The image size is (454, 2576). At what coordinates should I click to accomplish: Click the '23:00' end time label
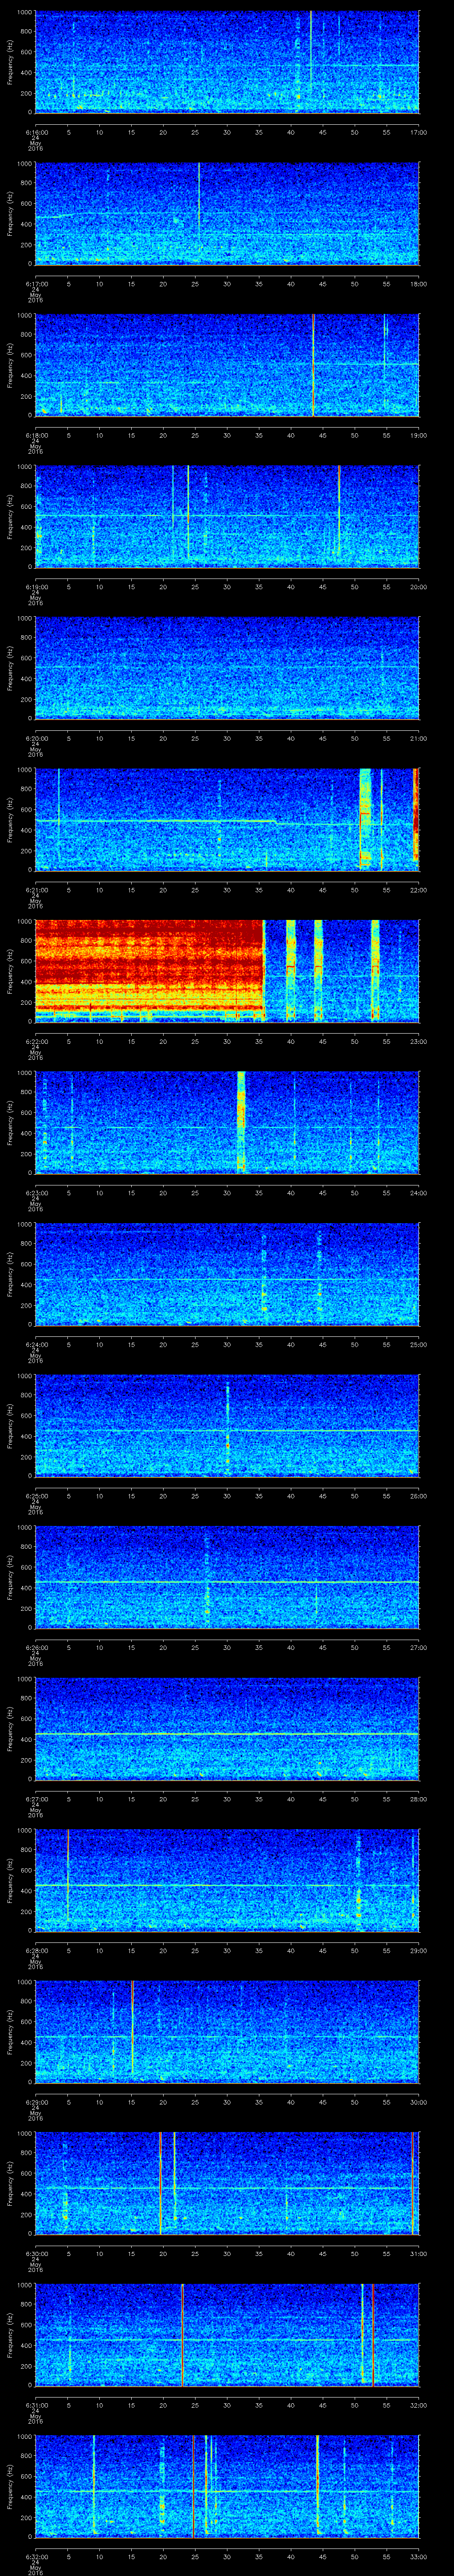[418, 1041]
